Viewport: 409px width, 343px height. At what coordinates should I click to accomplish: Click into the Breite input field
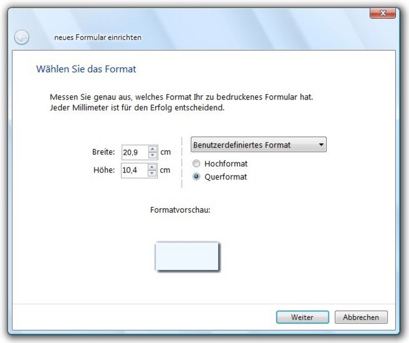[x=135, y=152]
